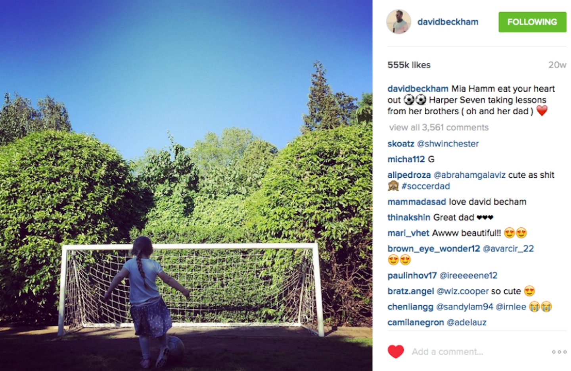This screenshot has width=571, height=371.
Task: Visit camilanegron's profile
Action: pos(416,323)
